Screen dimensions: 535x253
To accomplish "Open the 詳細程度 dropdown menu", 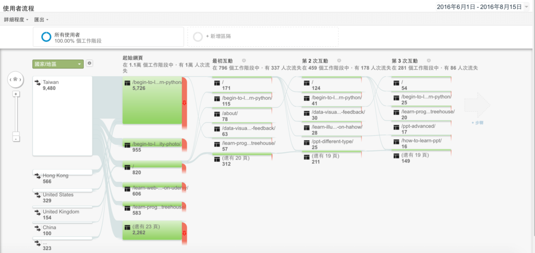I will pyautogui.click(x=16, y=19).
